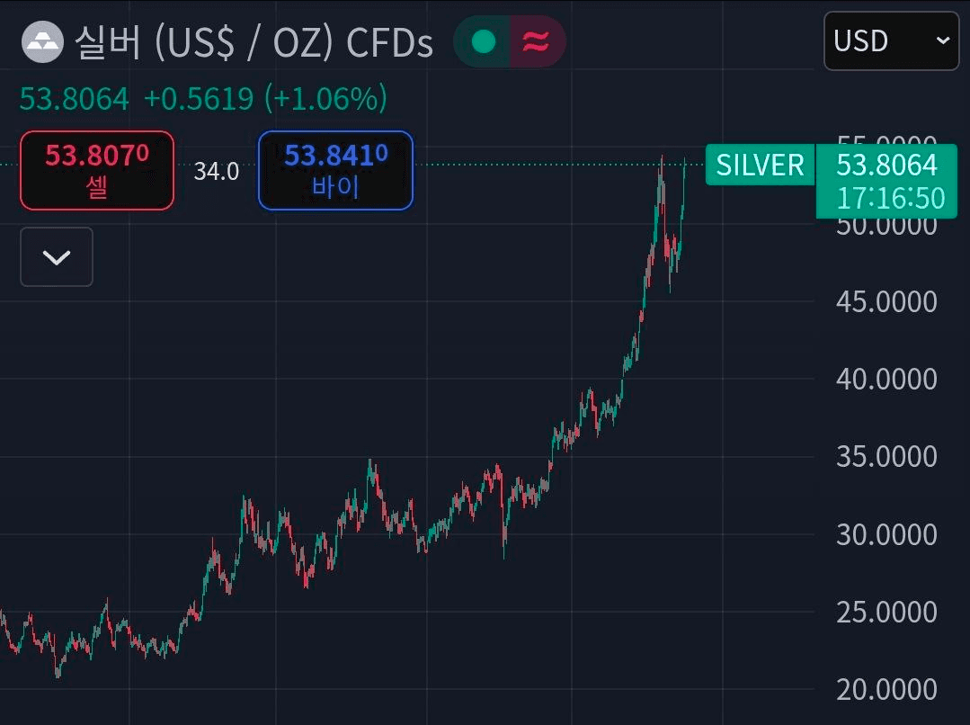Click the green market open status dot
970x725 pixels.
pos(484,41)
